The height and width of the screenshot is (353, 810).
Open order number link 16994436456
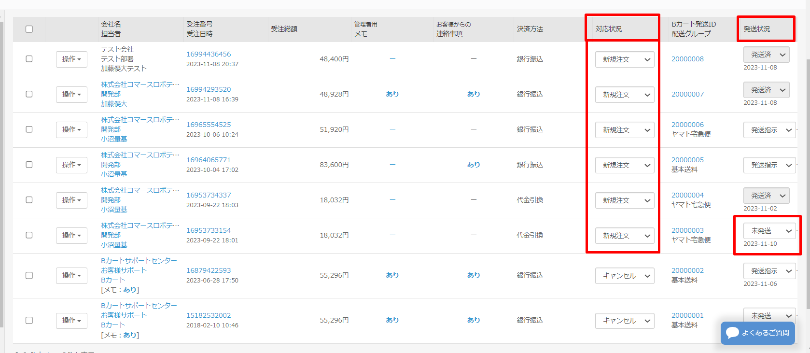coord(209,54)
